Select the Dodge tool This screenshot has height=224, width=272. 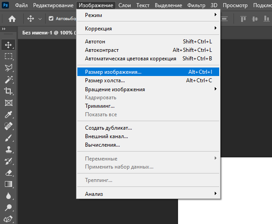[8, 207]
